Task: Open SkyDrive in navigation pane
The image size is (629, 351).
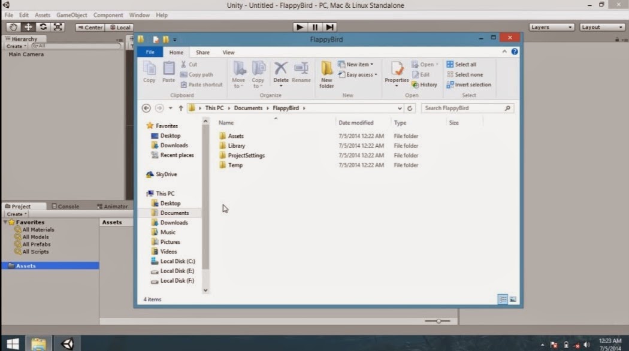Action: (162, 174)
